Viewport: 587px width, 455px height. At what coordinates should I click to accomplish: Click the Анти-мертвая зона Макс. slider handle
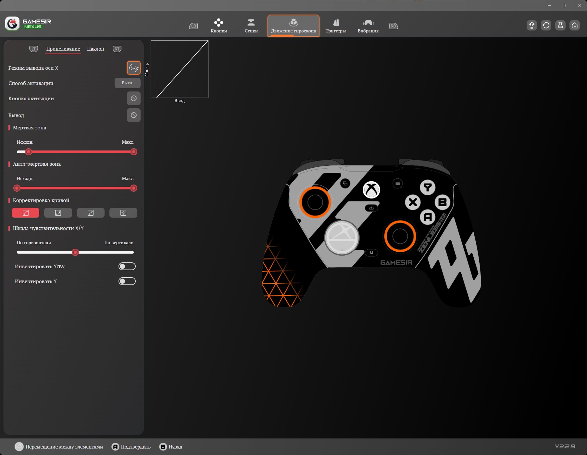pos(134,188)
